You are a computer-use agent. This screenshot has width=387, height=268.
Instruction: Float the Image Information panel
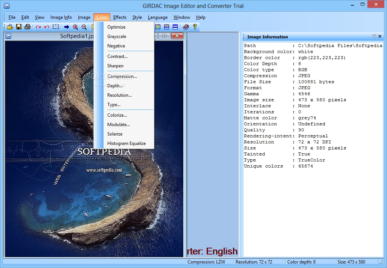pos(375,36)
